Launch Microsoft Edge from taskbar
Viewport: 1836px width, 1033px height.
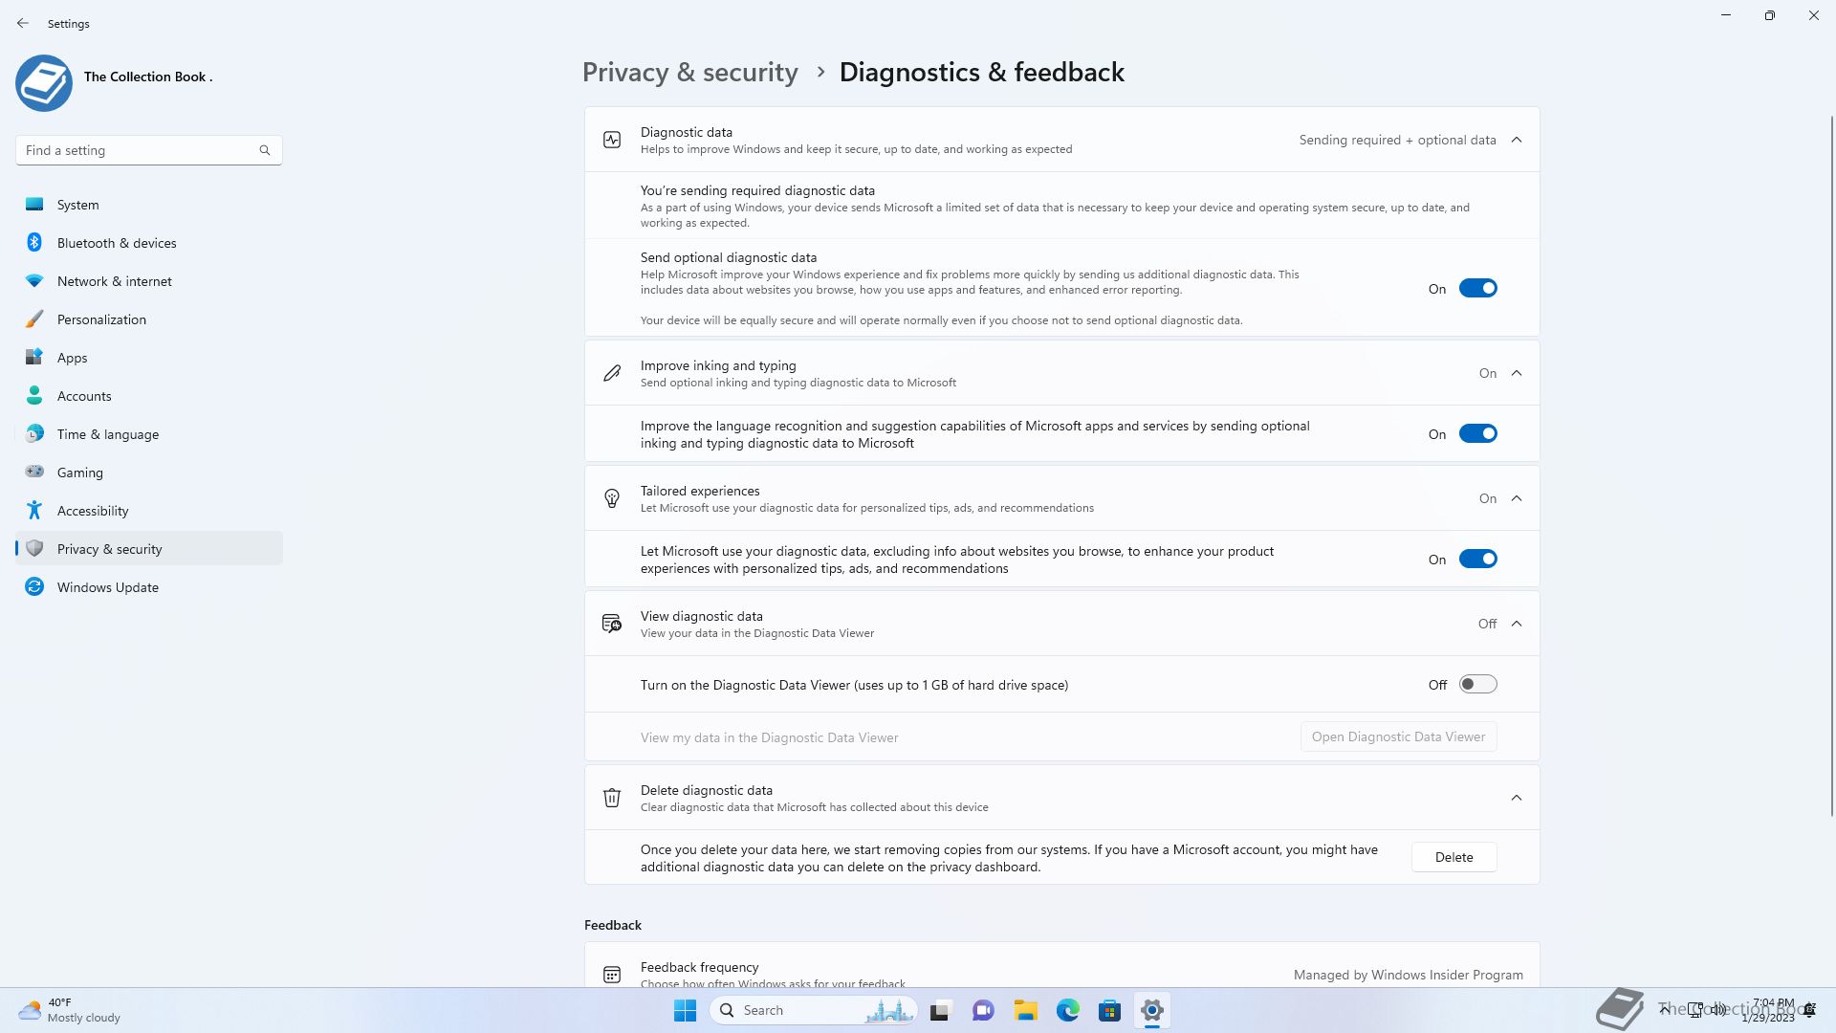point(1068,1011)
